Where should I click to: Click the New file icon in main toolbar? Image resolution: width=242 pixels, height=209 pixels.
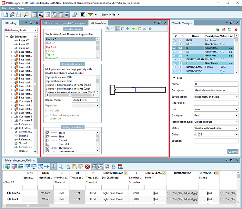[x=6, y=15]
